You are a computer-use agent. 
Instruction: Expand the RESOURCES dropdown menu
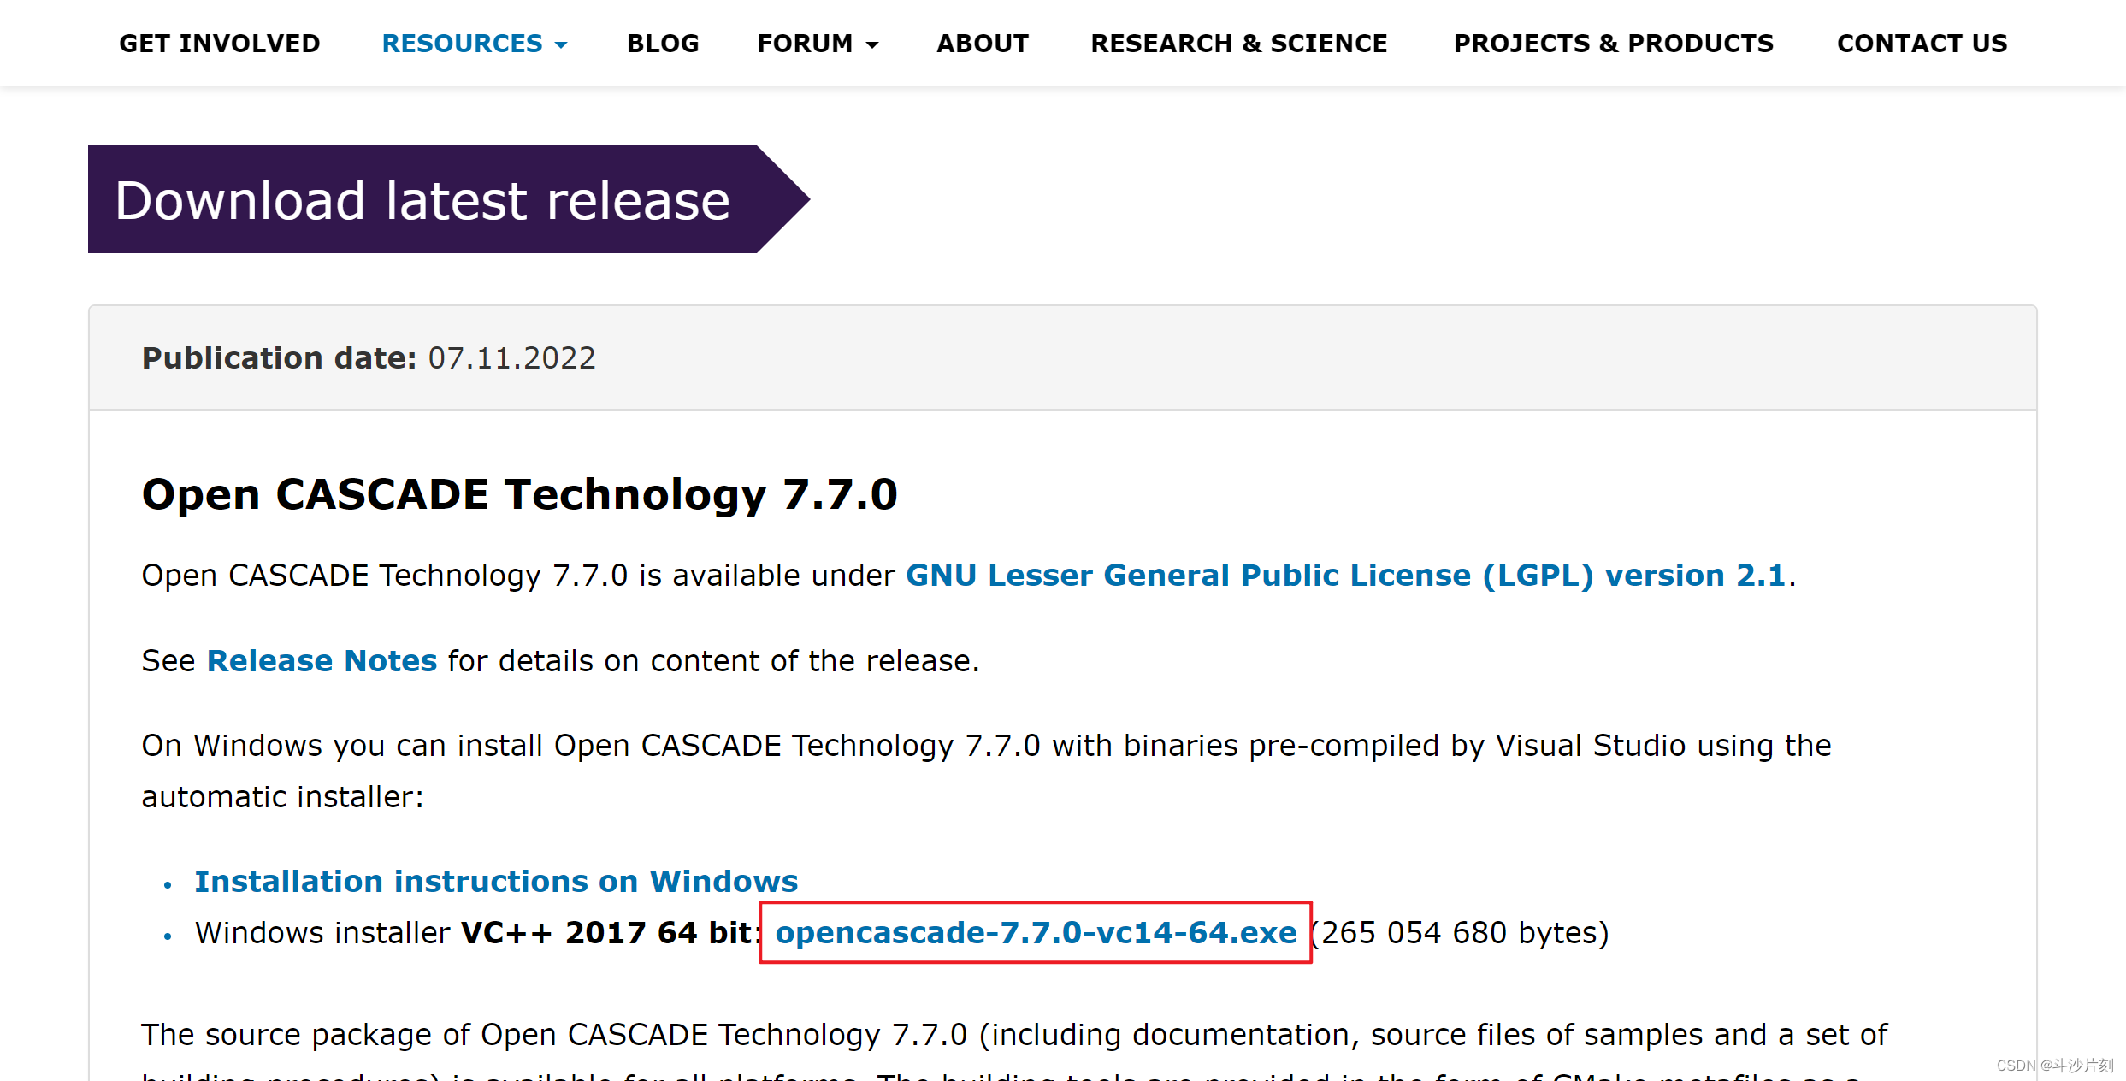point(462,44)
